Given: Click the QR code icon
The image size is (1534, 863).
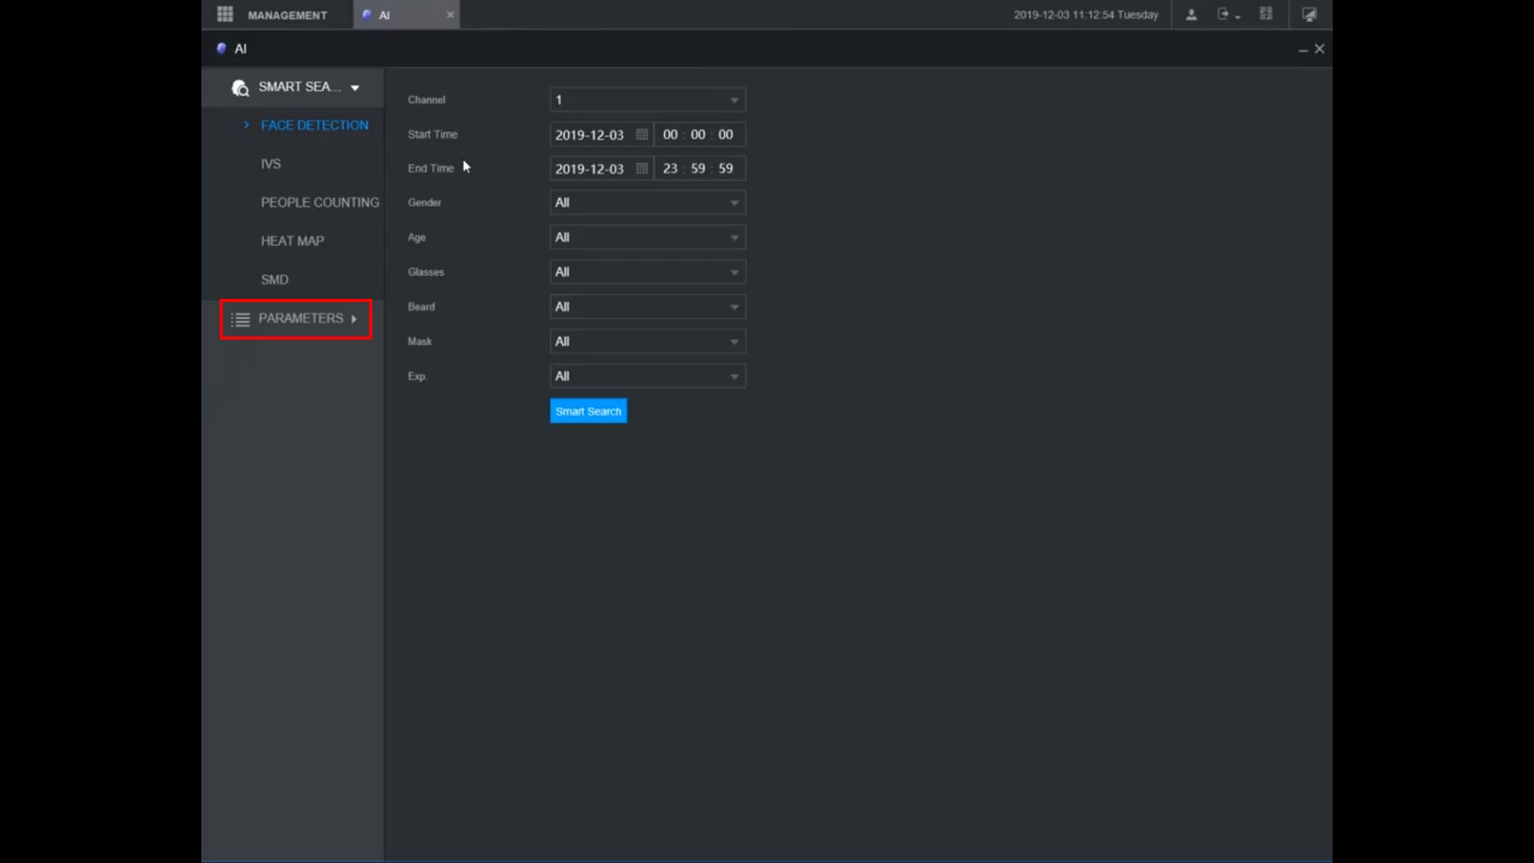Looking at the screenshot, I should tap(1266, 14).
